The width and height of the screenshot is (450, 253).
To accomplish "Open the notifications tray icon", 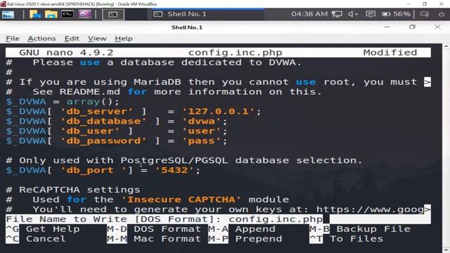I will tap(371, 14).
